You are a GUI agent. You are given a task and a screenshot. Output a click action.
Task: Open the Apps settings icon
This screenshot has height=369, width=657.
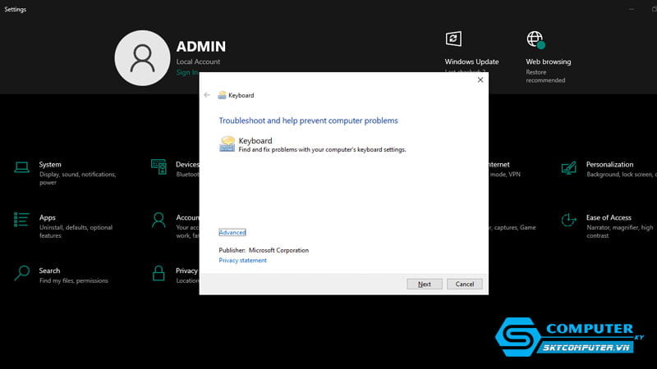pos(21,220)
